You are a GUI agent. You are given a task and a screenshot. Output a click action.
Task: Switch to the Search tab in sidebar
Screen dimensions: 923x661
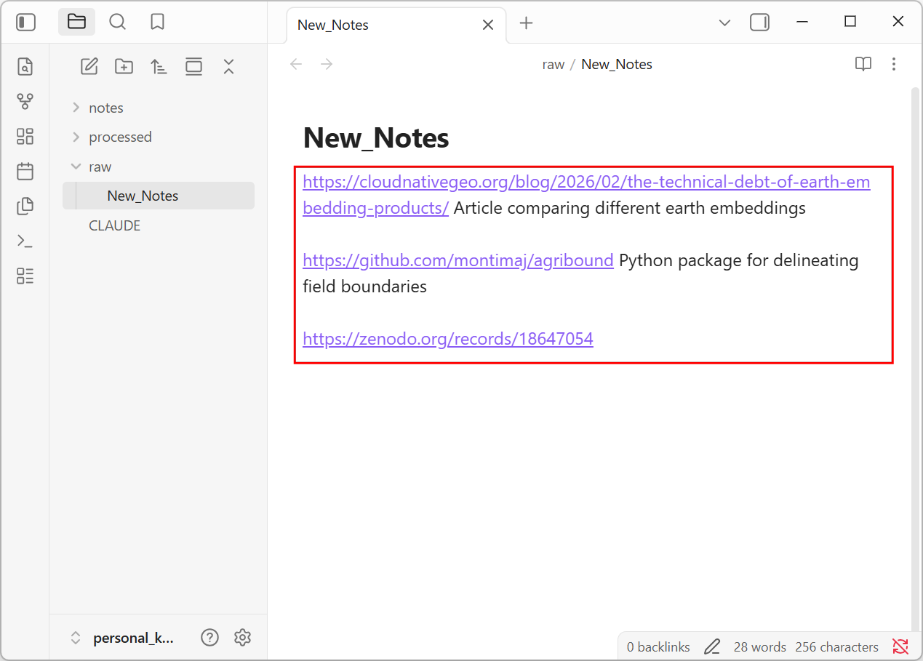click(117, 22)
